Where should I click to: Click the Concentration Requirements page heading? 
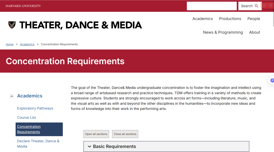[65, 61]
